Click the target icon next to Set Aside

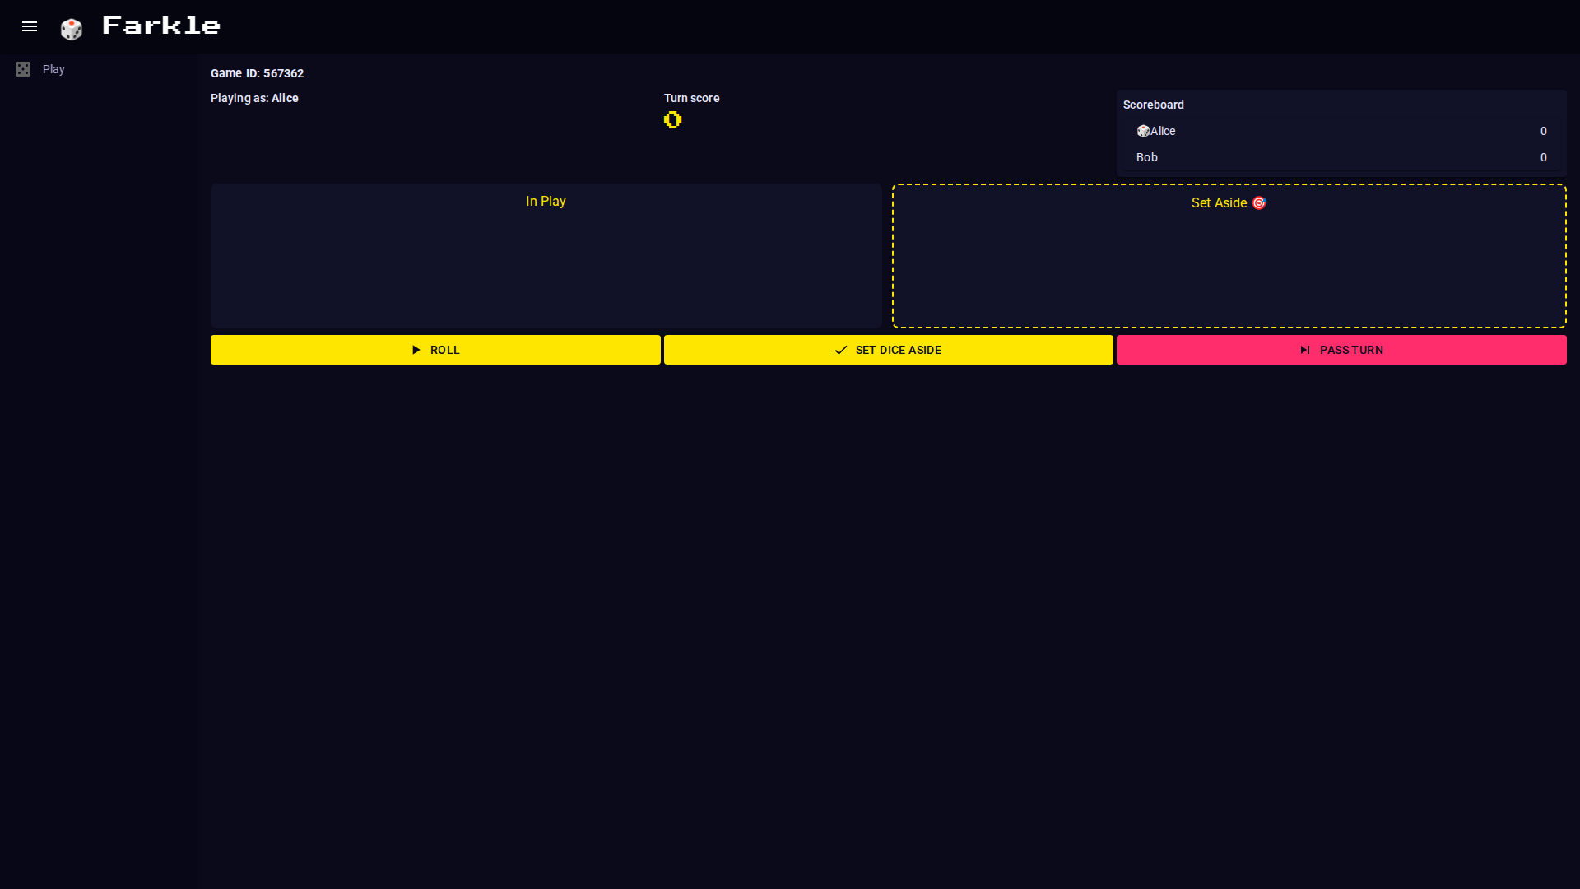(x=1258, y=203)
